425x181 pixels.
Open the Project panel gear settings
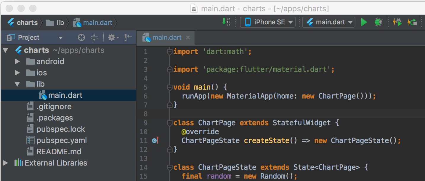coord(113,37)
